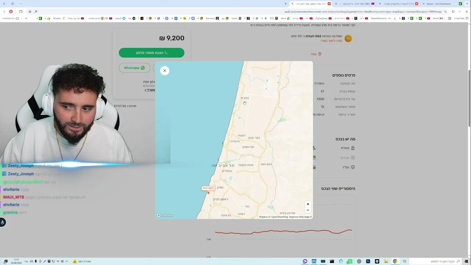
Task: Open the browser extensions puzzle icon
Action: coord(21,11)
